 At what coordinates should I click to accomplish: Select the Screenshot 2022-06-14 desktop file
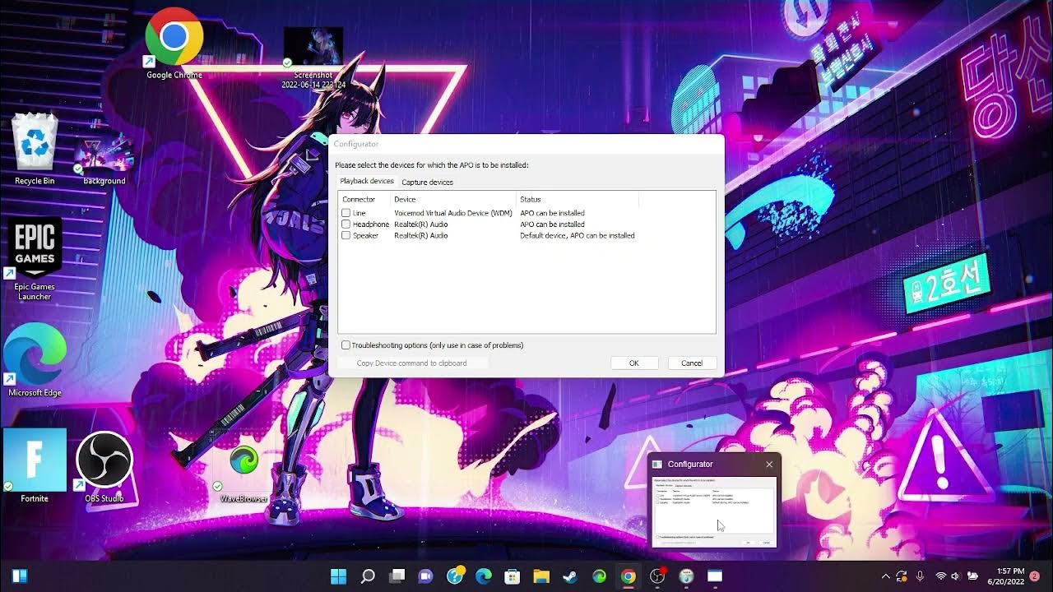click(x=313, y=58)
